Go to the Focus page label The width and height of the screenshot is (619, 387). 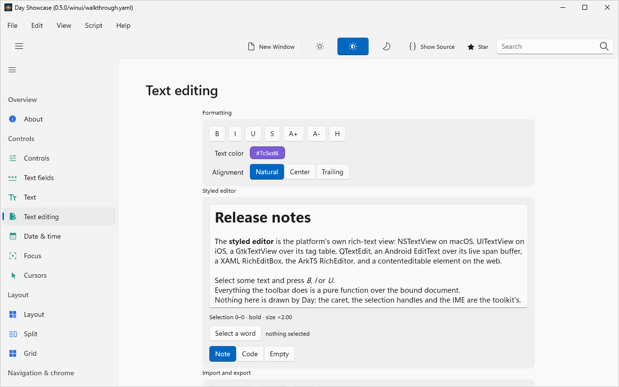coord(33,256)
